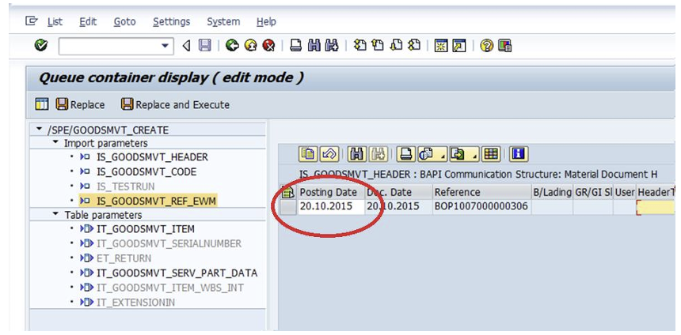
Task: Click the Posting Date column header
Action: [330, 192]
